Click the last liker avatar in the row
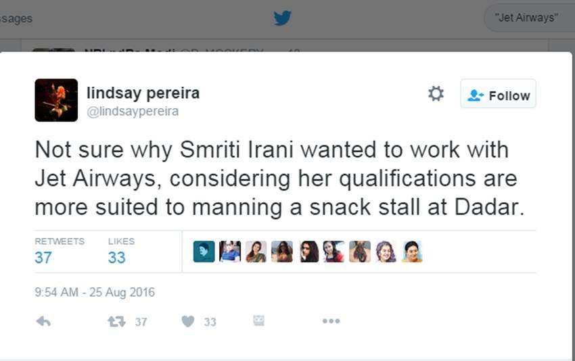The image size is (575, 361). coord(412,251)
